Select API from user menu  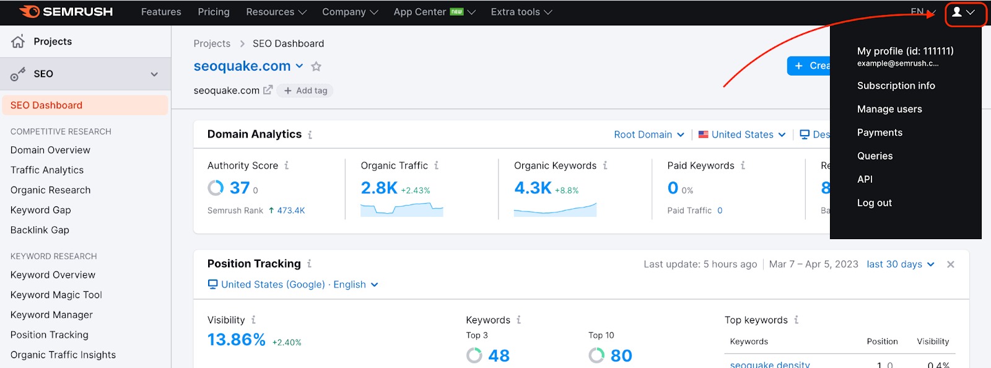(x=865, y=179)
